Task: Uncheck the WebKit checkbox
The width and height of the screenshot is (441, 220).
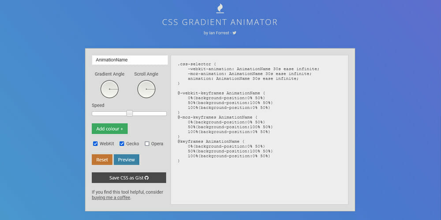Action: tap(95, 144)
